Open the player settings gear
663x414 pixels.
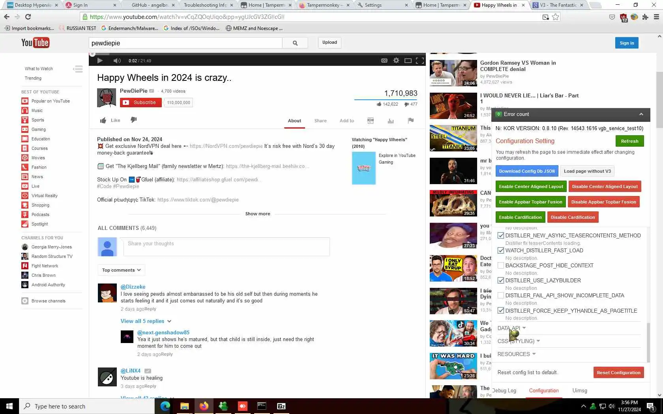pos(396,60)
